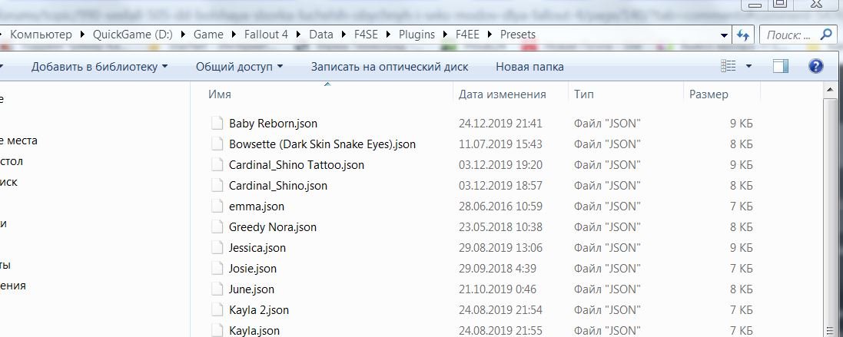Open the Общий доступ menu

click(239, 67)
